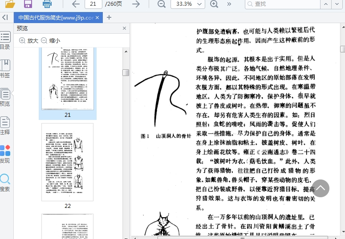
Task: Click the page number field showing 21
Action: click(x=93, y=4)
